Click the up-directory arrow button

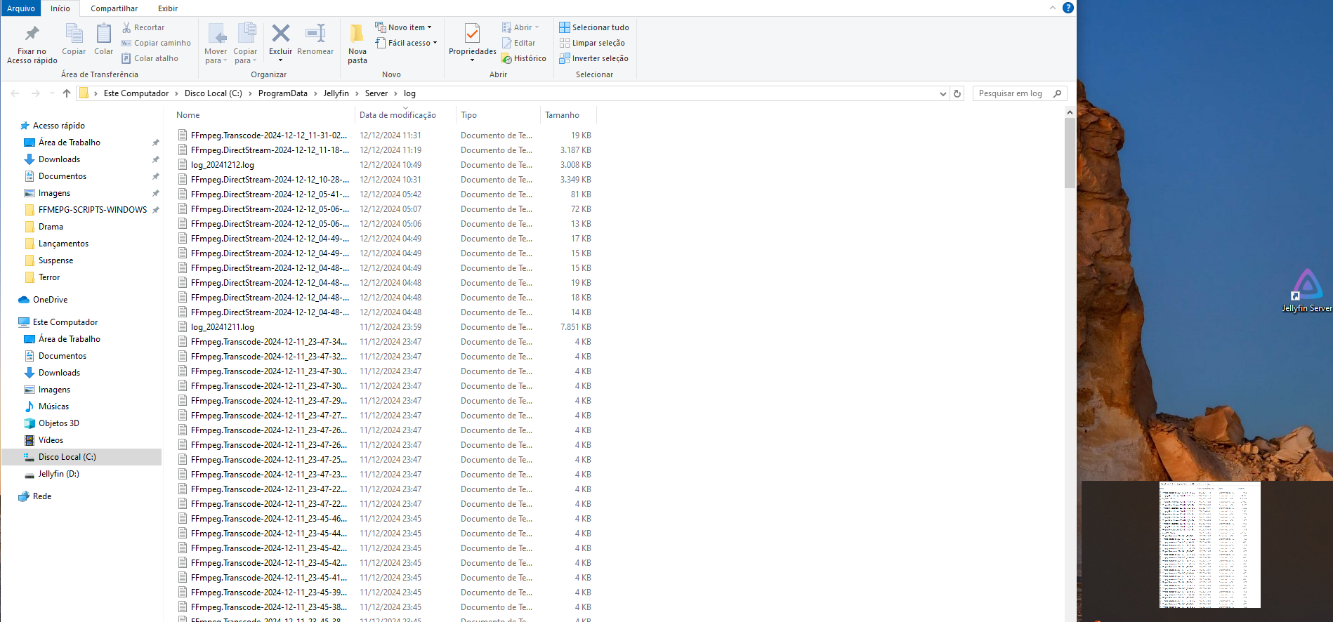(x=67, y=93)
